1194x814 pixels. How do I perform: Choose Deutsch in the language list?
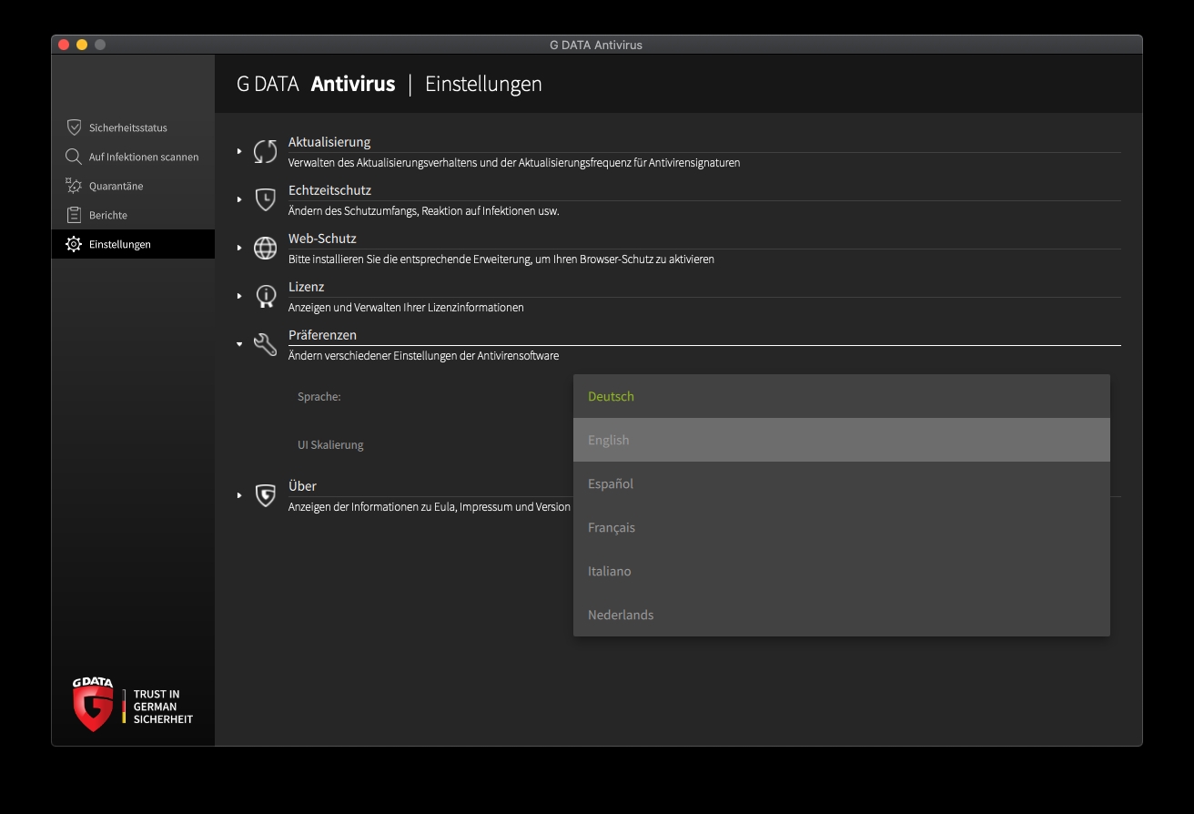tap(841, 396)
